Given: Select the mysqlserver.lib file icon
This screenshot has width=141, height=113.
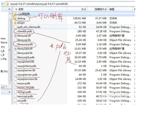Looking at the screenshot, I should [15, 70].
